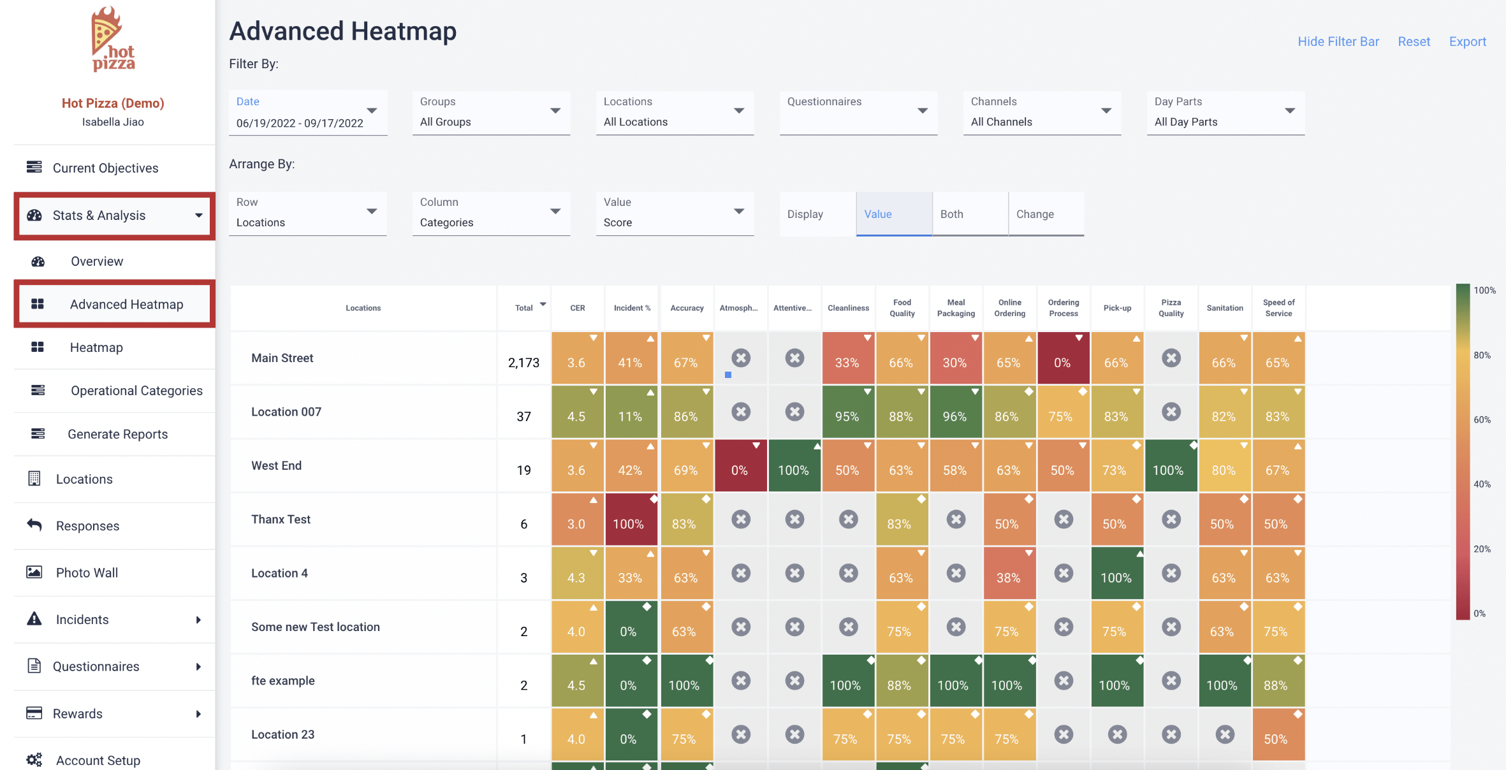Click the no-data X in Some new Test location Pizza Quality cell
The image size is (1506, 770).
point(1171,627)
